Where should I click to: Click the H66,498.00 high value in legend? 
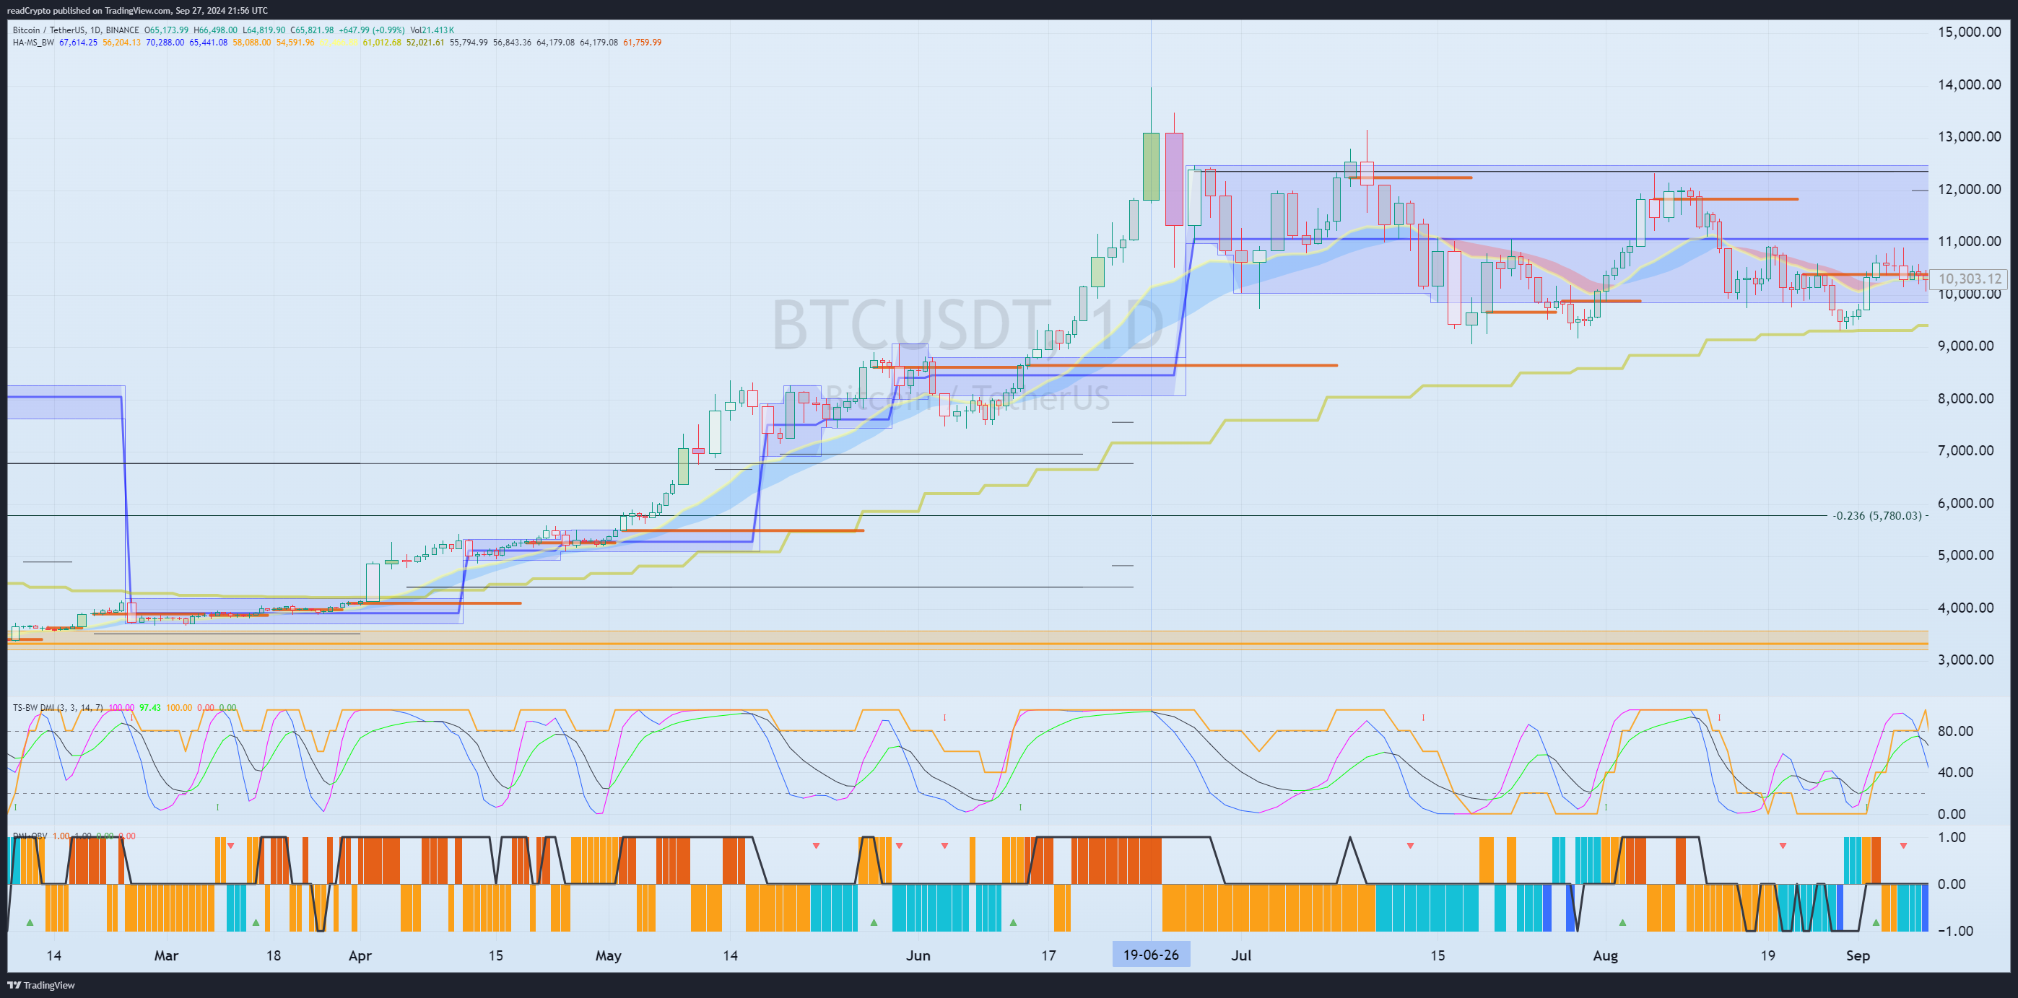215,30
